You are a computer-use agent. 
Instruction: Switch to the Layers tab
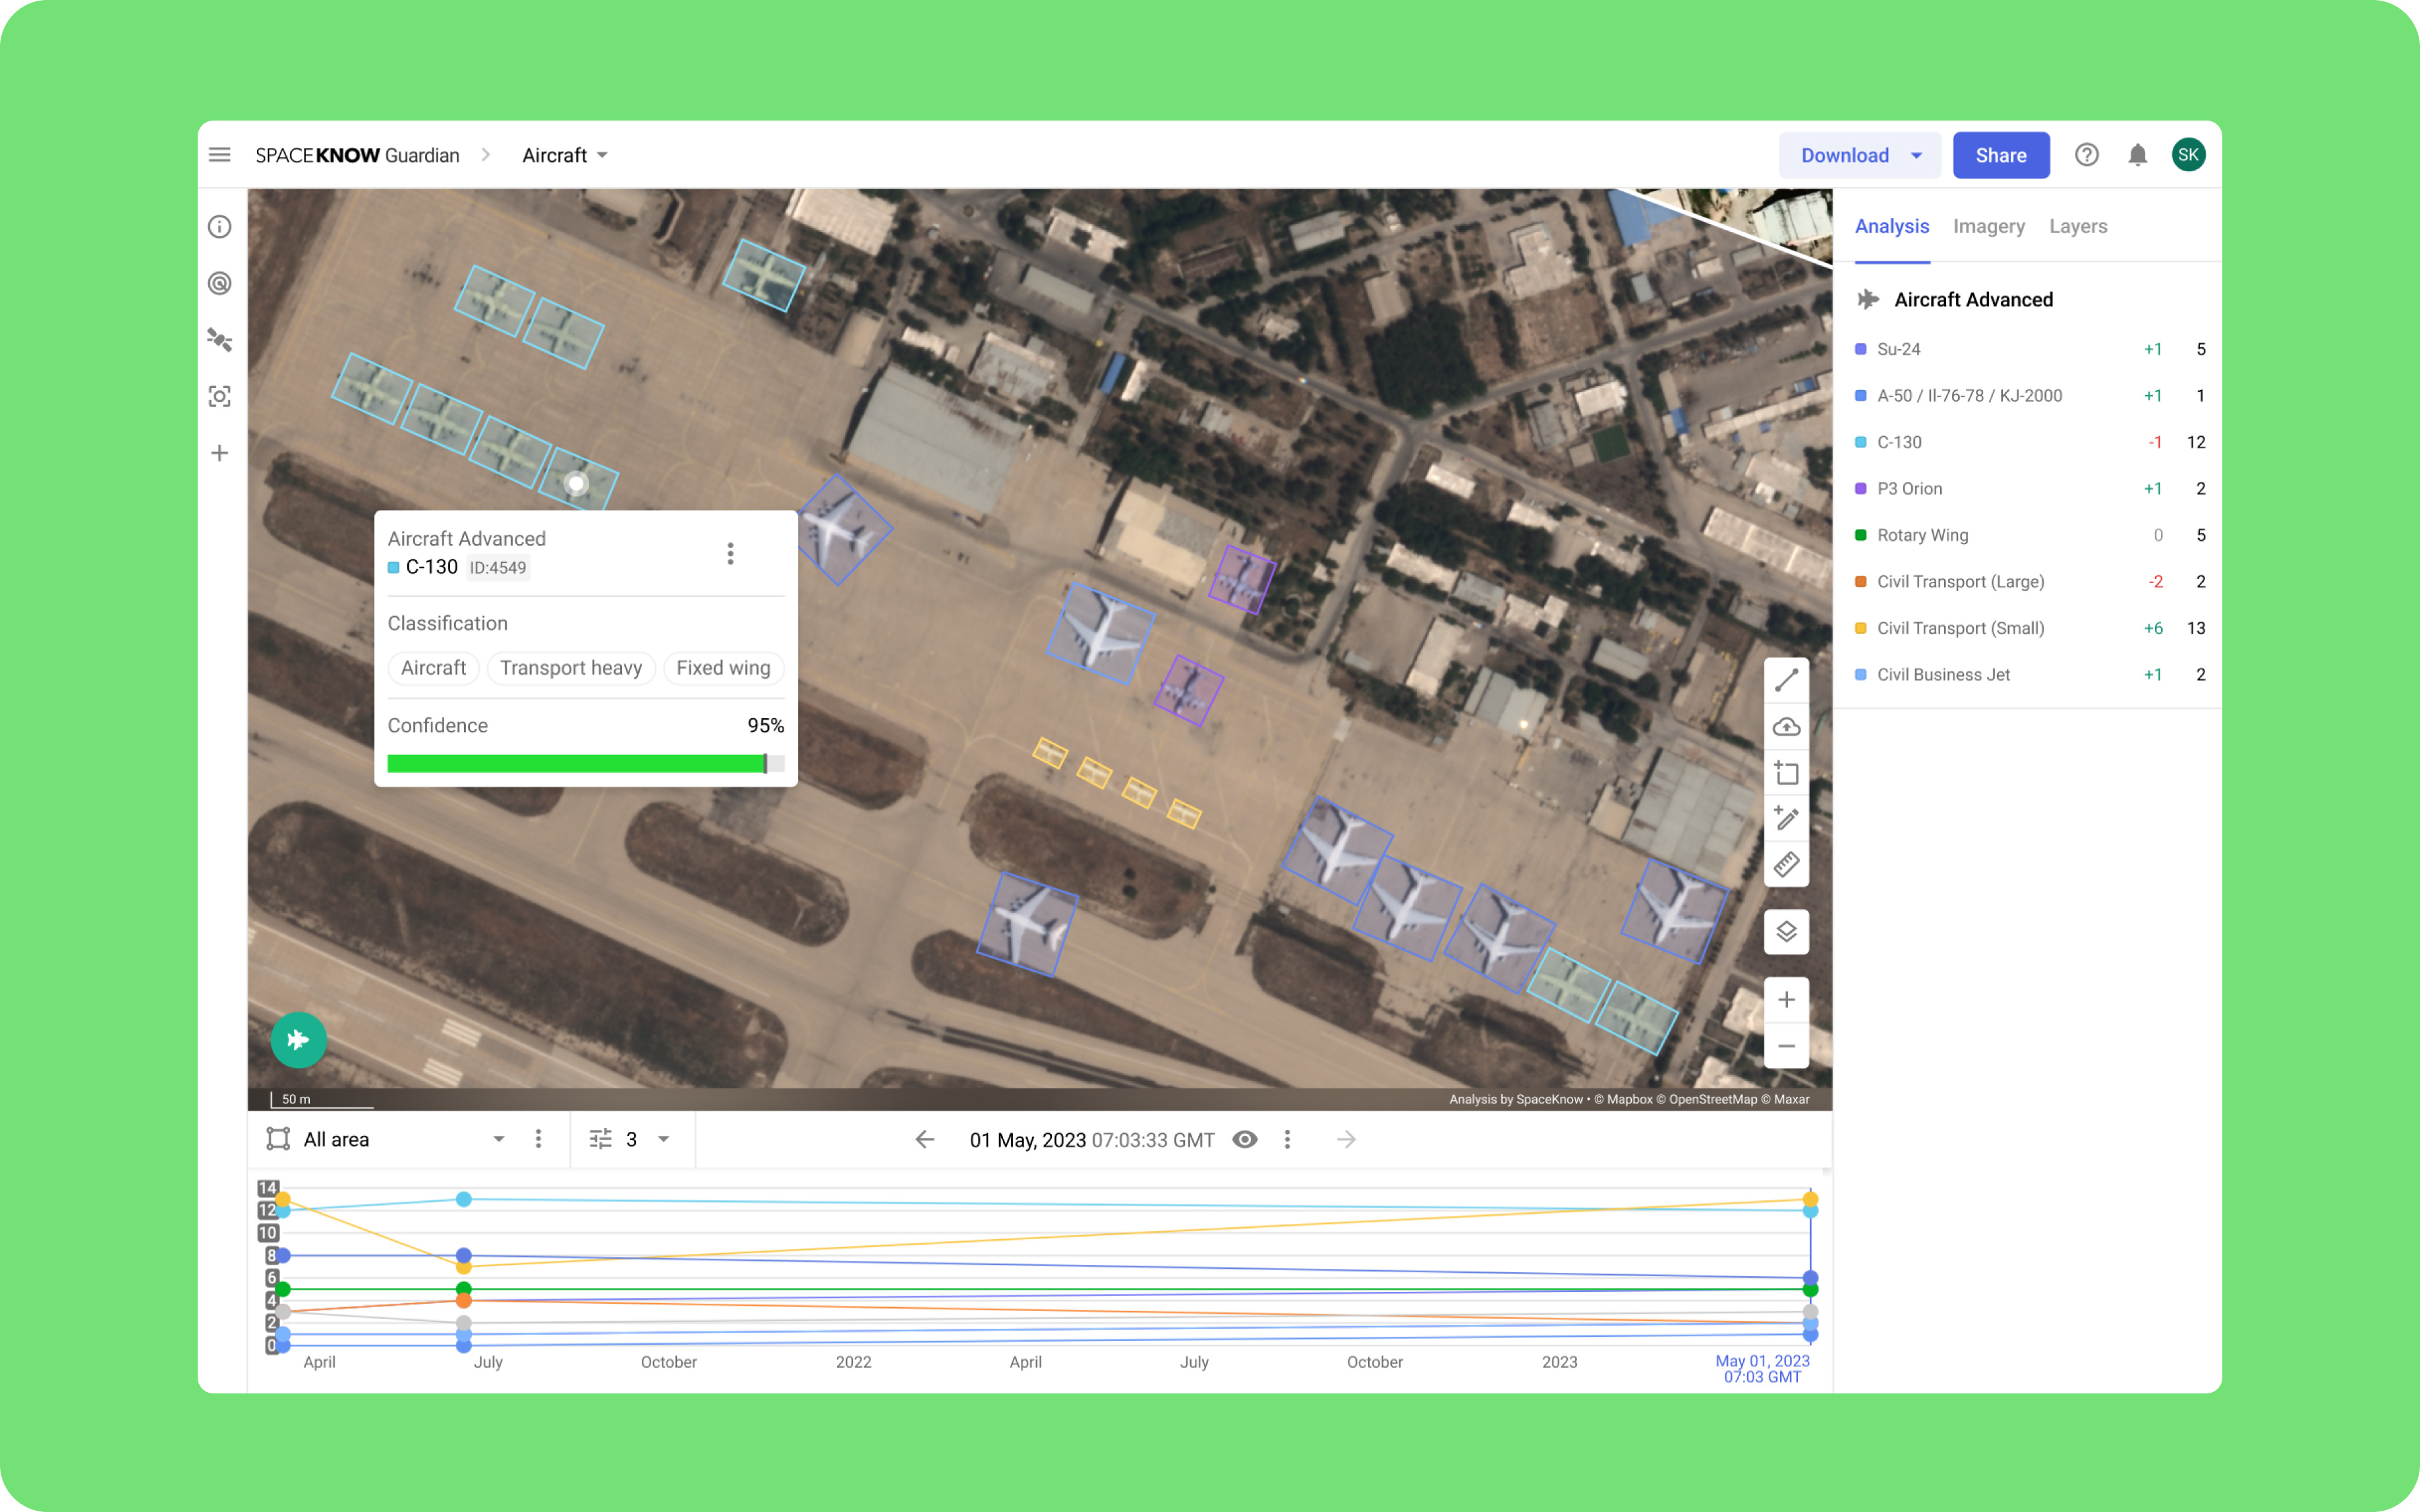click(x=2078, y=227)
